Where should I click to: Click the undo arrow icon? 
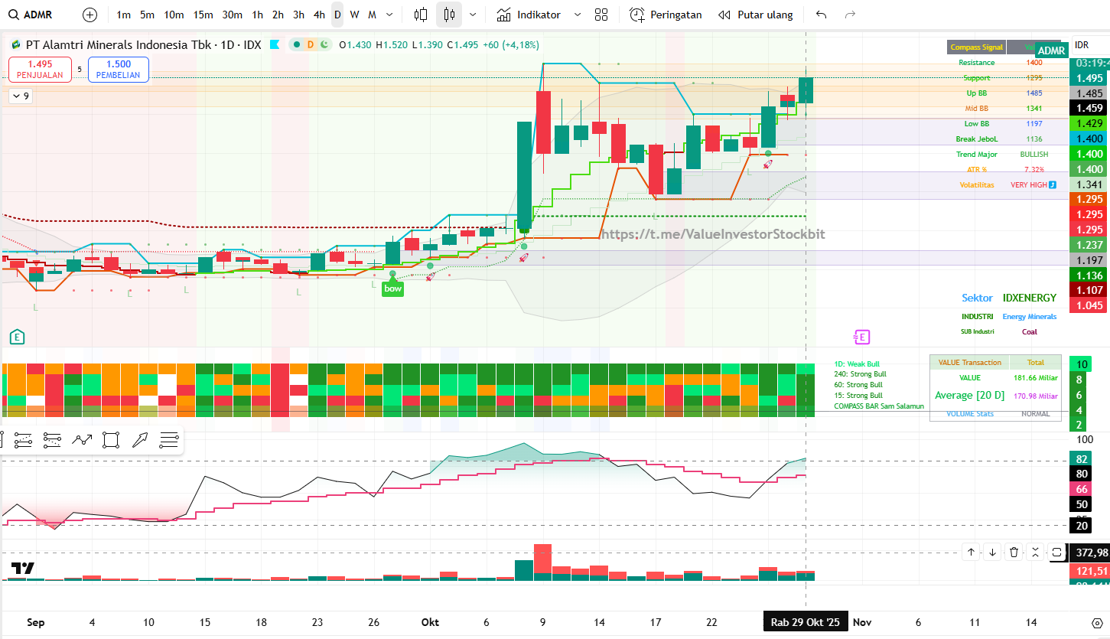point(822,15)
